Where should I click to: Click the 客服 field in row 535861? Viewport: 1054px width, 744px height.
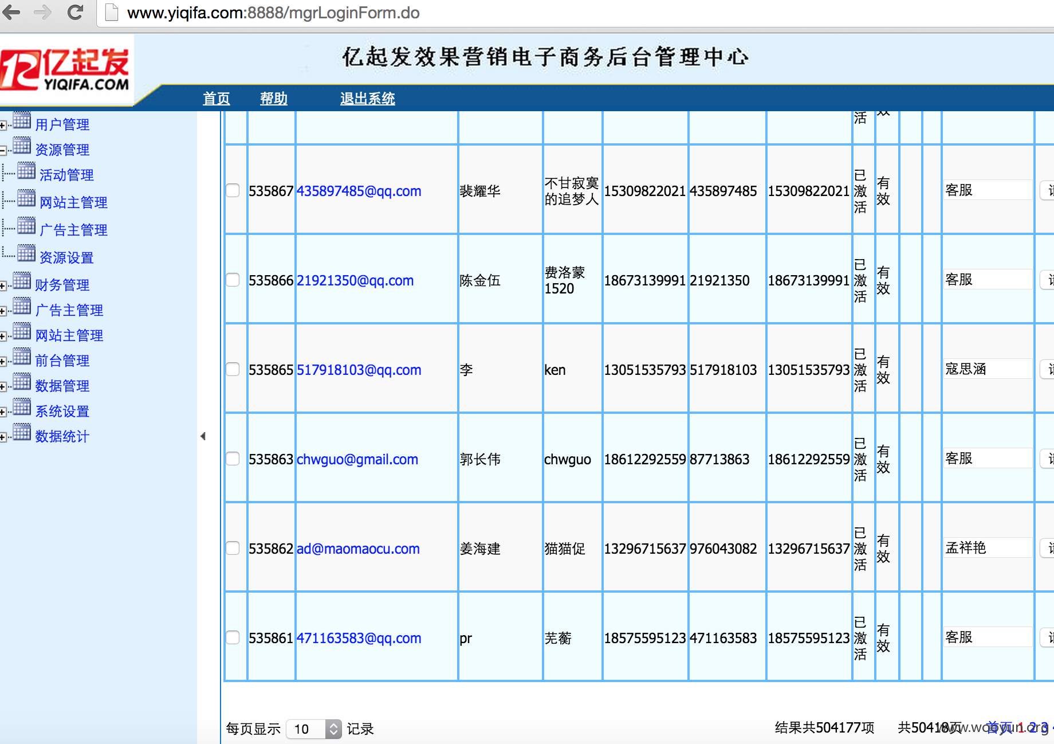point(988,637)
